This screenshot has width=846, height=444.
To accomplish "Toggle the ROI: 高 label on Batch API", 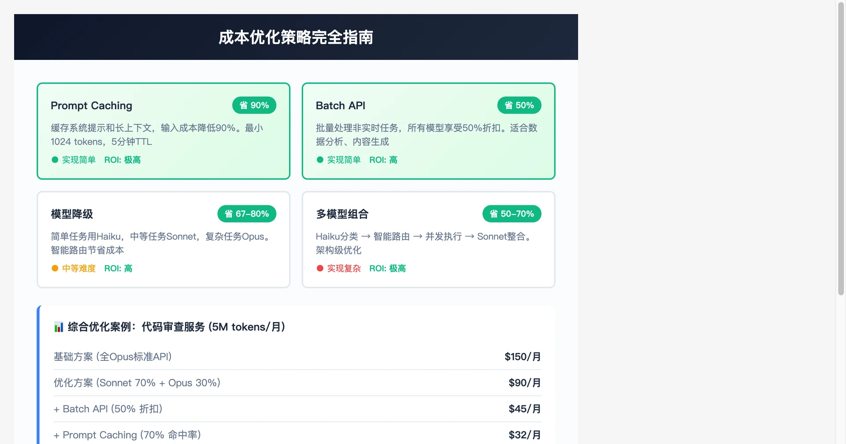I will (x=383, y=160).
